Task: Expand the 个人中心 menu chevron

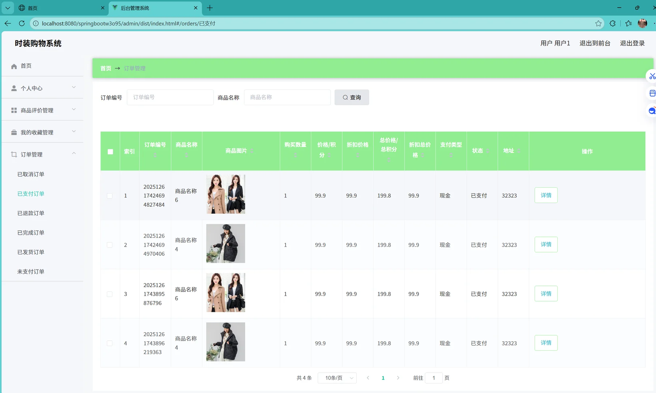Action: (74, 87)
